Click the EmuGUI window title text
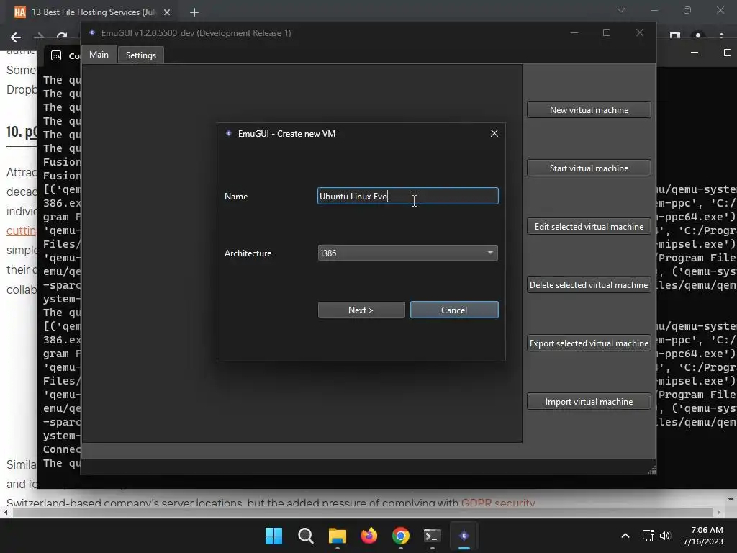 (x=196, y=33)
